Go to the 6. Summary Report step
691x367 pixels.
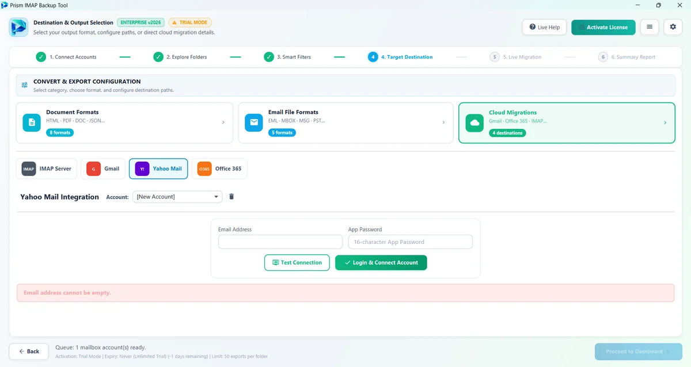point(627,57)
